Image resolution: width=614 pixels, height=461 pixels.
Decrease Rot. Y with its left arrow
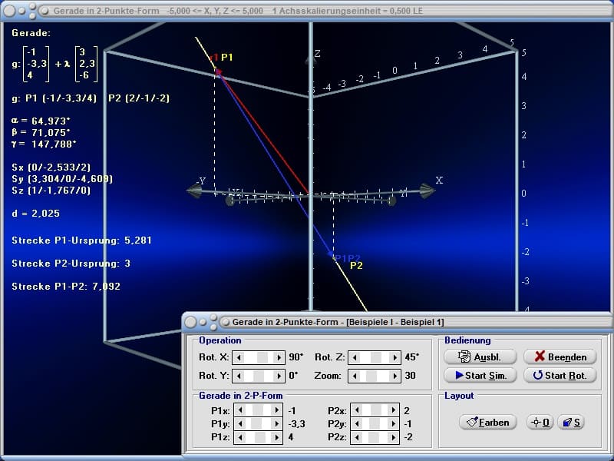coord(239,376)
